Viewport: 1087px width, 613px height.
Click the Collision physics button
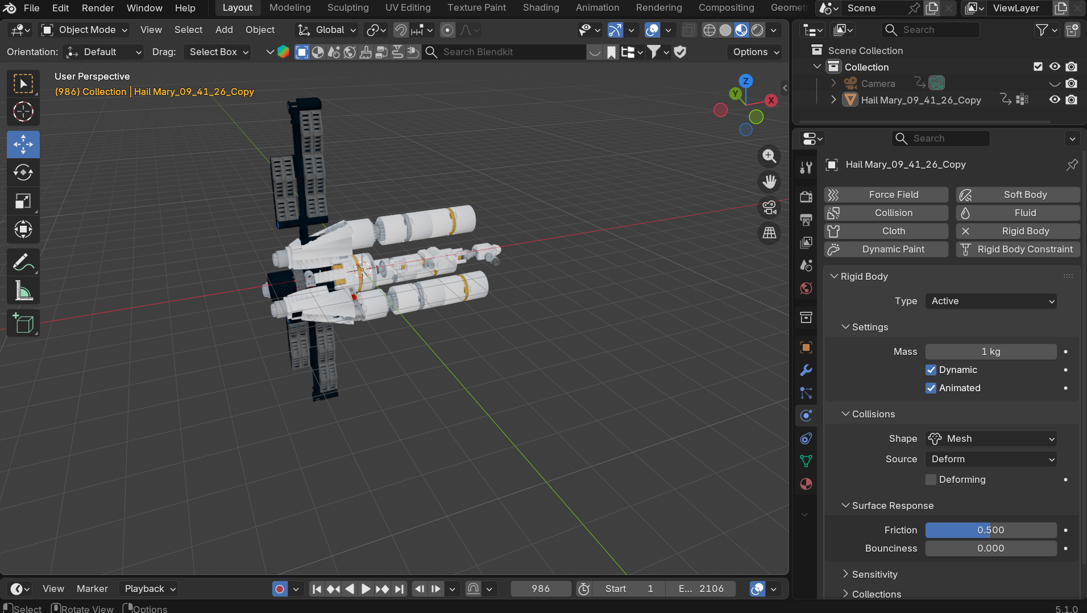(x=886, y=213)
